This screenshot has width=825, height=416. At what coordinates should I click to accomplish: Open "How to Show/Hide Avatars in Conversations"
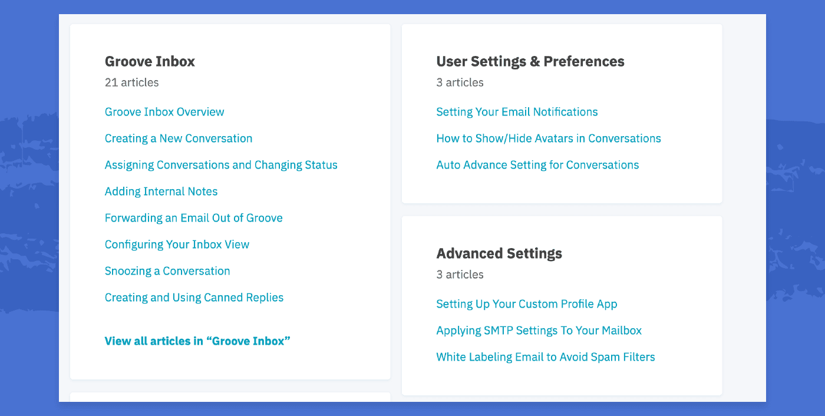[548, 138]
